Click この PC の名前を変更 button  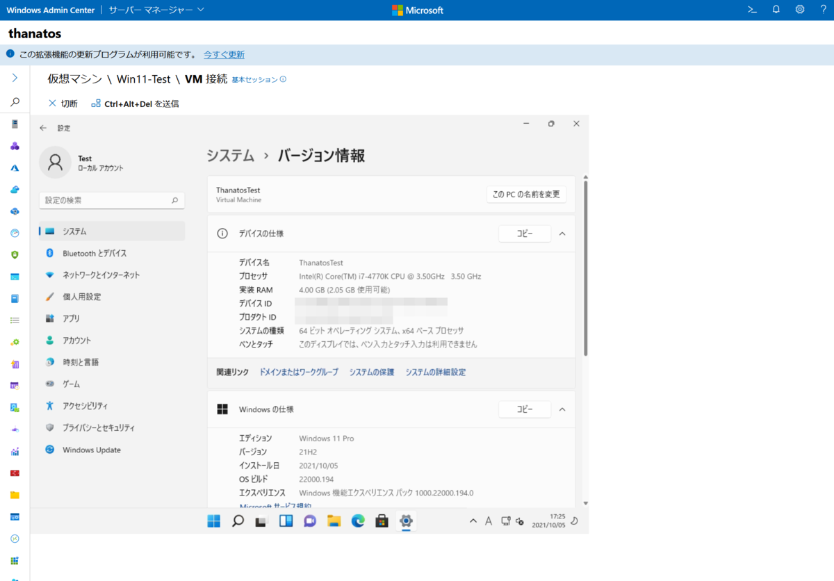pos(526,195)
